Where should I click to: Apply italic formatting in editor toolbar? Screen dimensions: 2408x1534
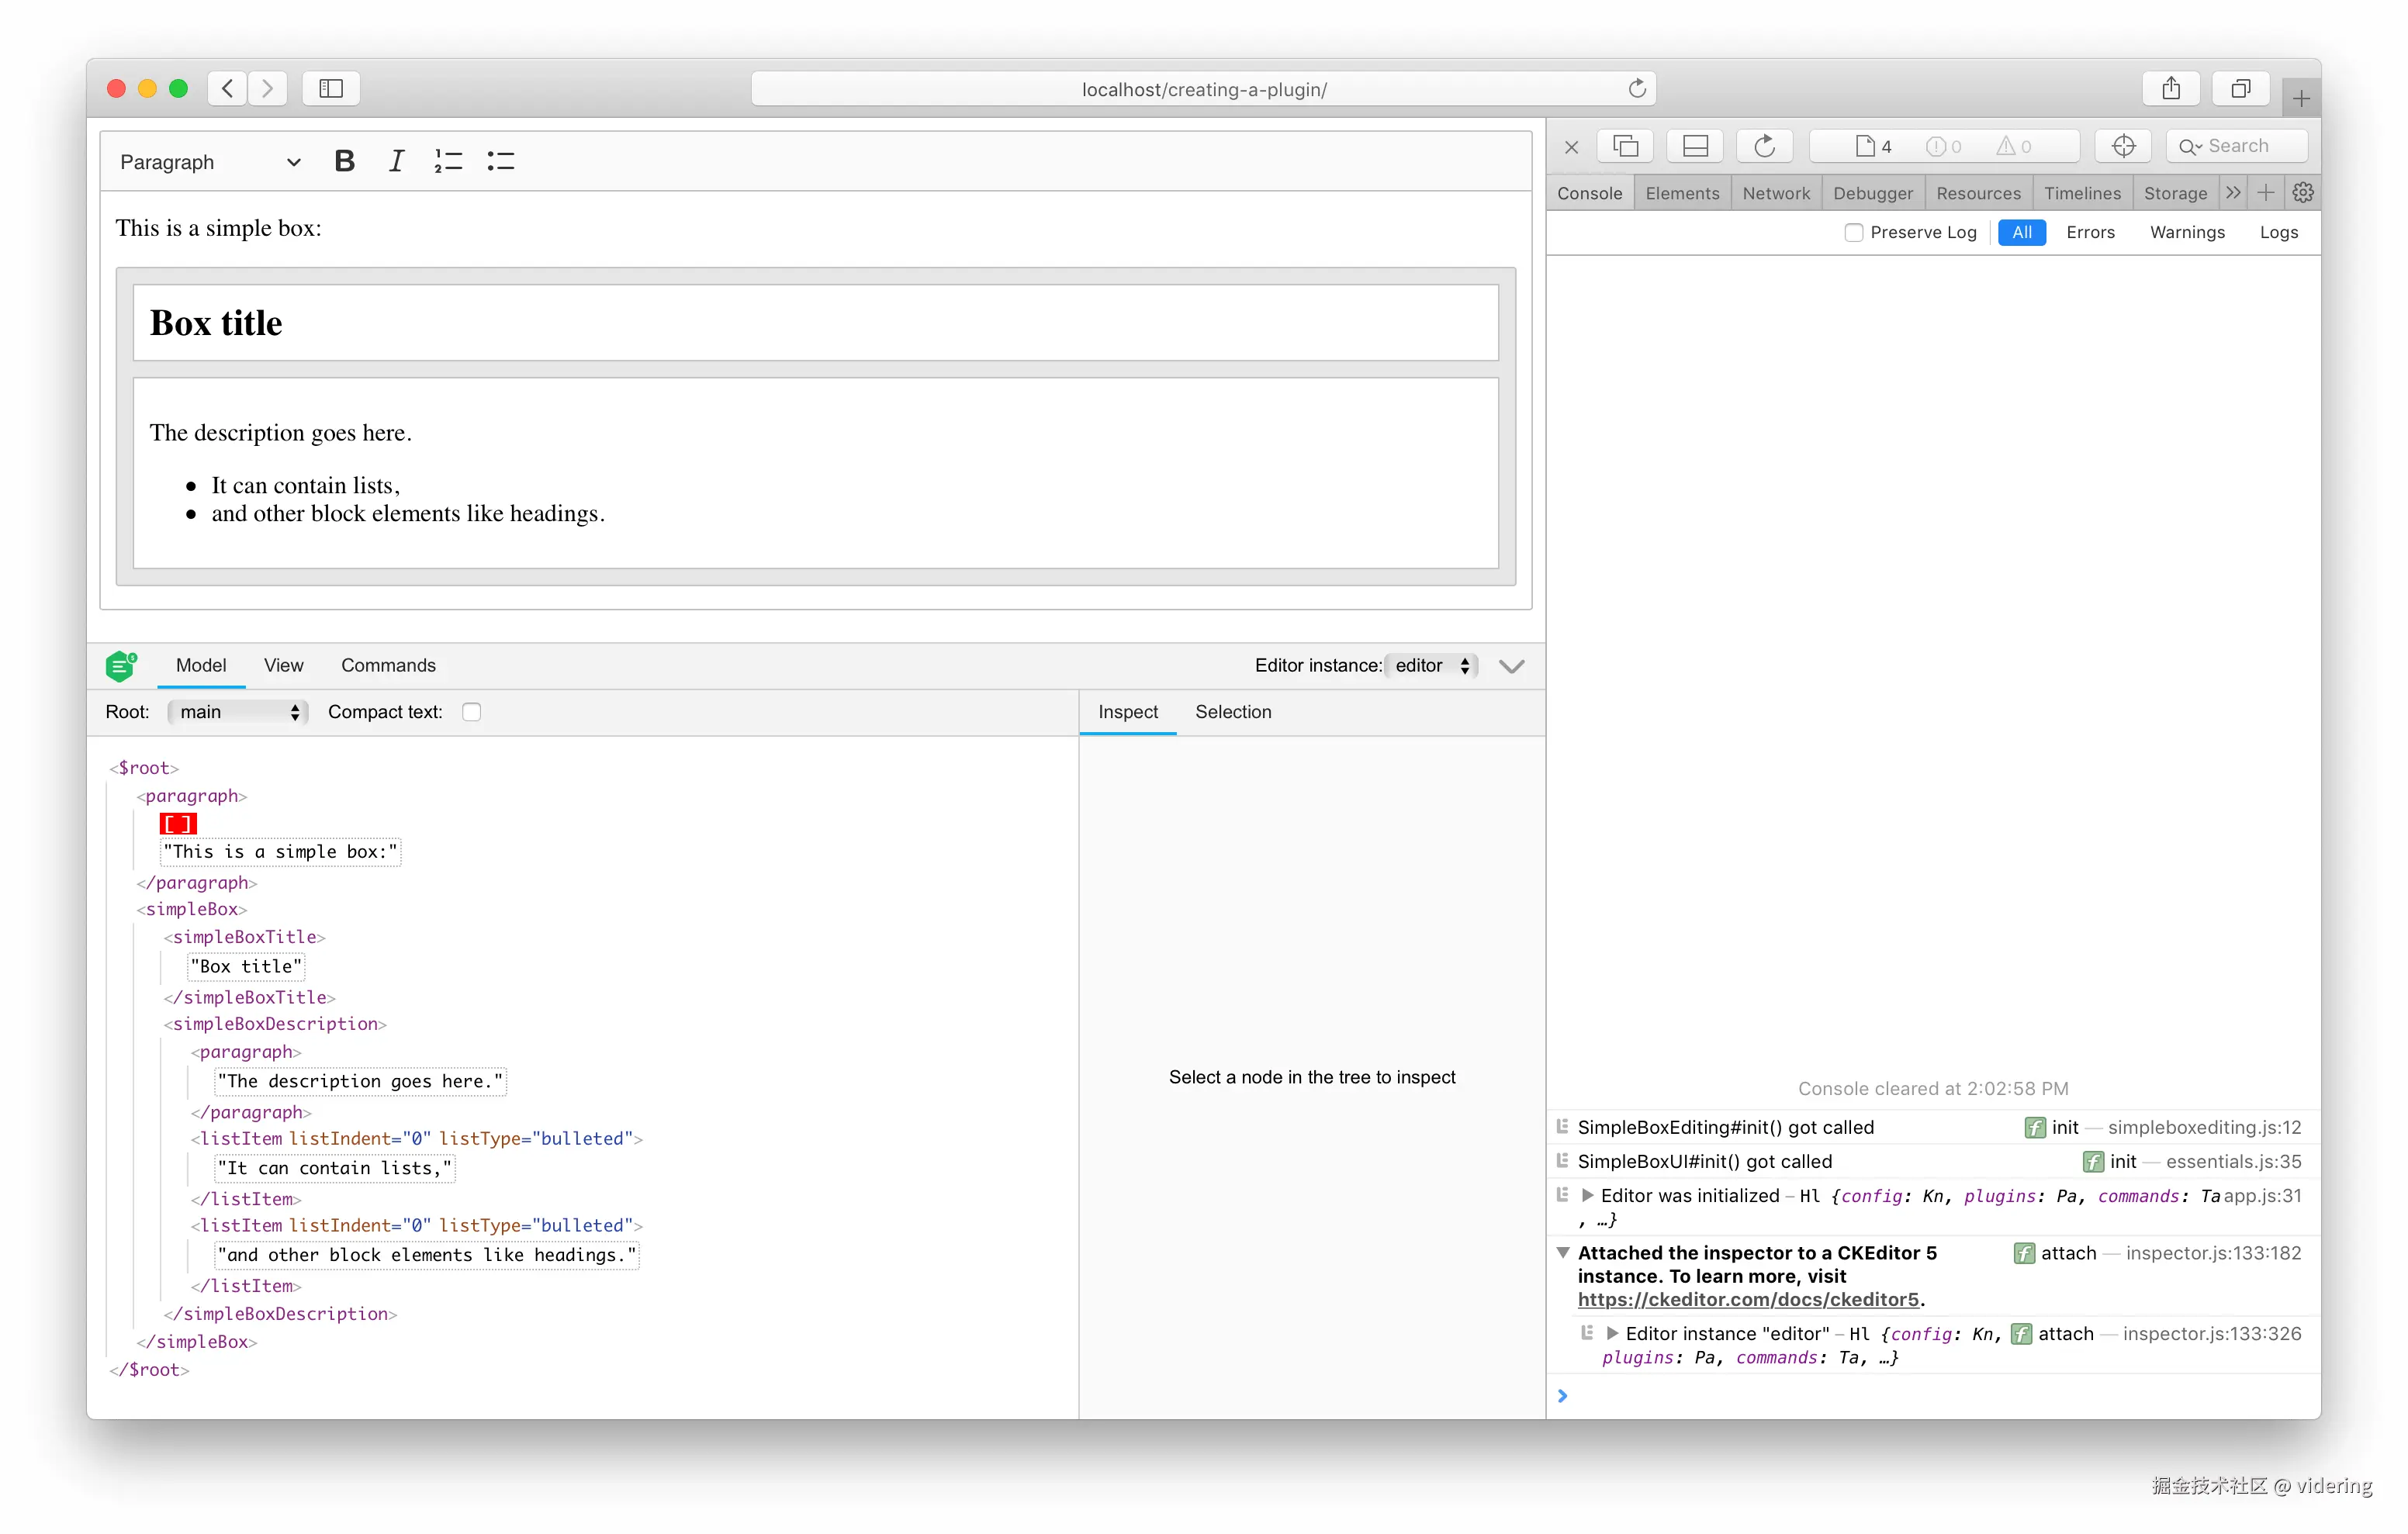[396, 161]
